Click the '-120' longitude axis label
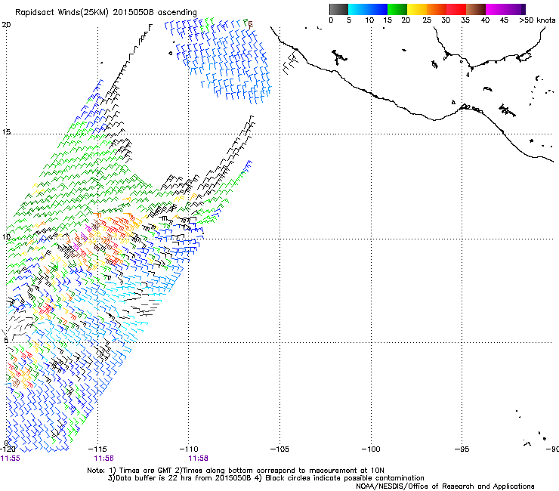This screenshot has width=559, height=491. pos(8,449)
